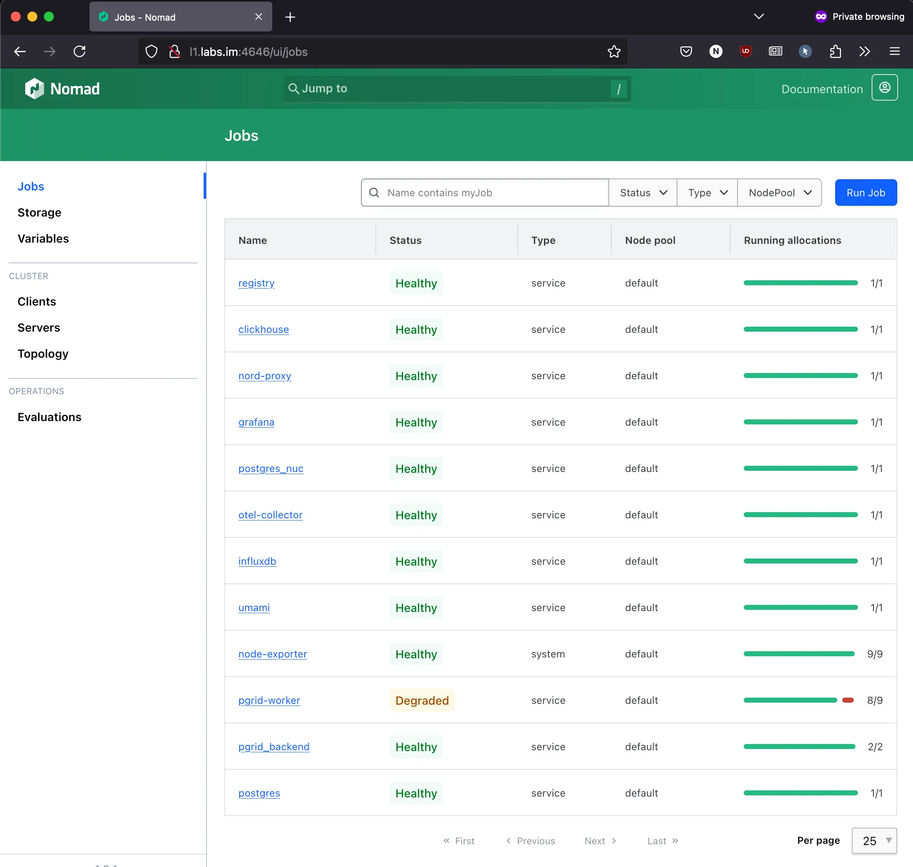Click the Pocket save icon
The width and height of the screenshot is (913, 867).
coord(686,51)
